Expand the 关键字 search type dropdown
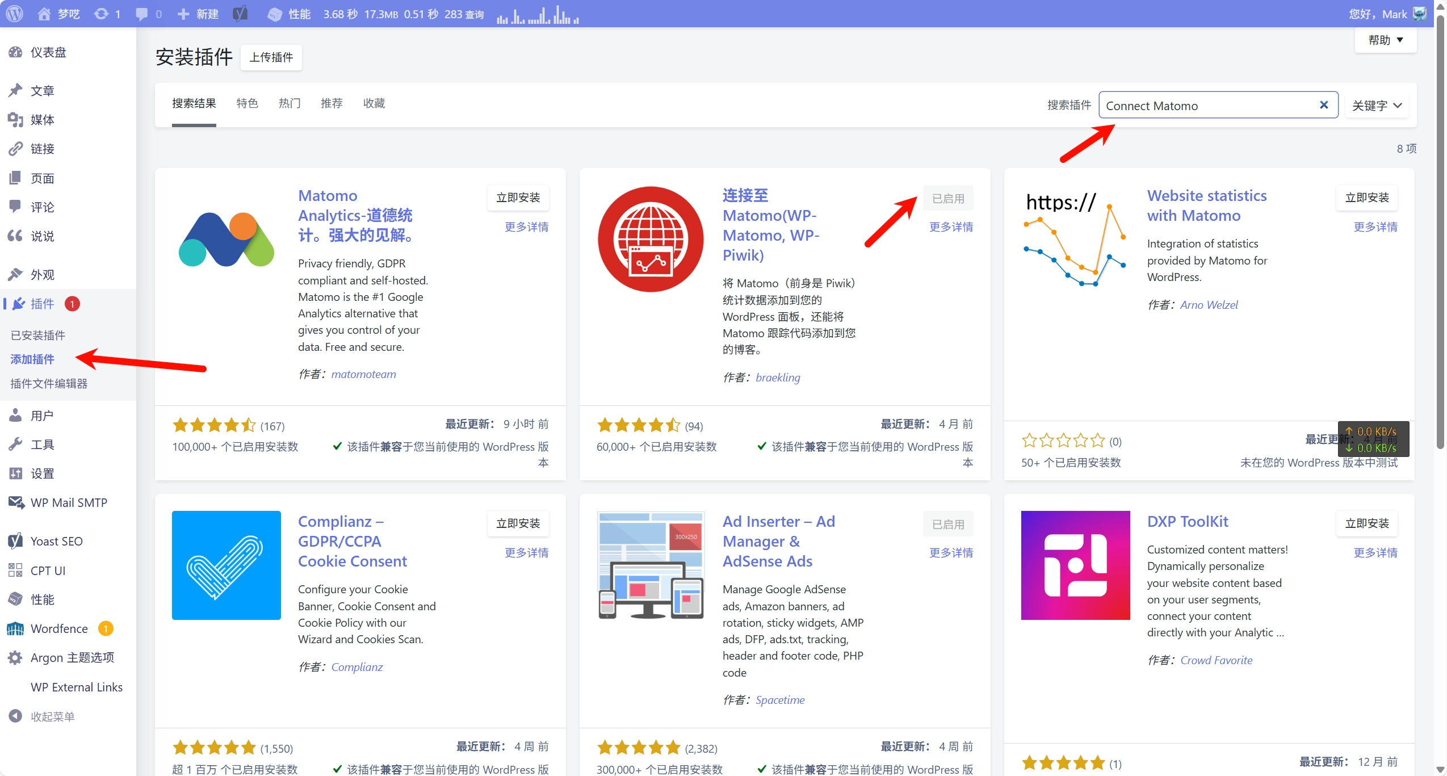The height and width of the screenshot is (776, 1447). pos(1377,106)
